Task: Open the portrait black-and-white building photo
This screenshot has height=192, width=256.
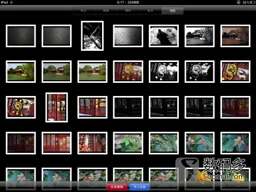Action: click(92, 36)
